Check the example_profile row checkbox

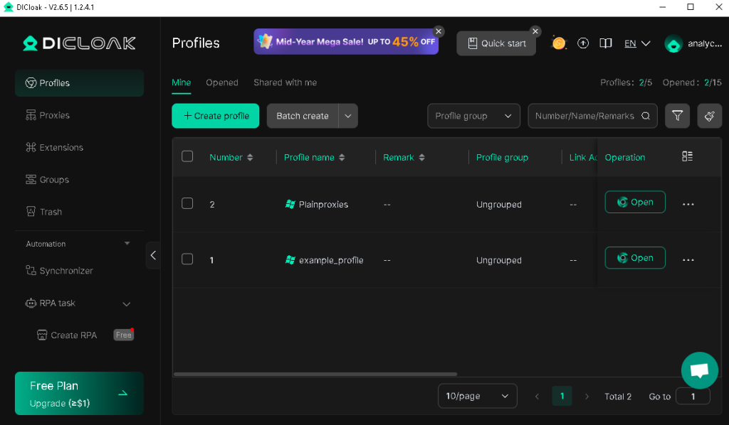pyautogui.click(x=187, y=259)
